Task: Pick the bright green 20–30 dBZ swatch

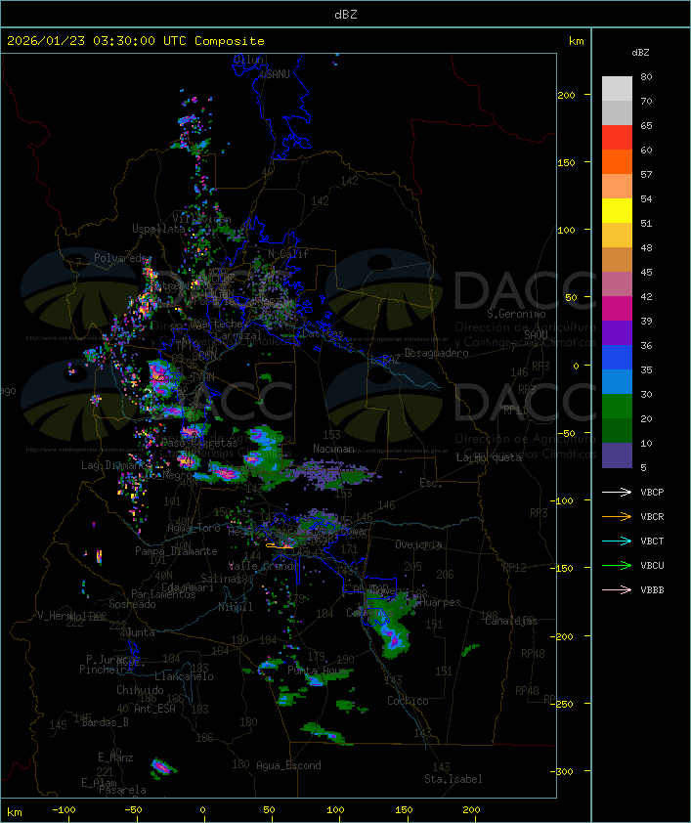Action: [617, 407]
